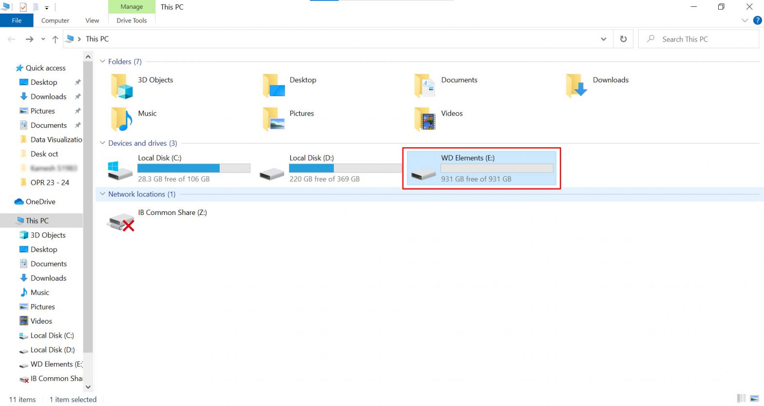Viewport: 764px width, 406px height.
Task: Collapse the Devices and drives group
Action: pos(102,143)
